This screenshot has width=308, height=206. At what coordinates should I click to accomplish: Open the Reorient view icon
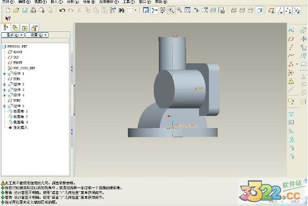tap(196, 10)
